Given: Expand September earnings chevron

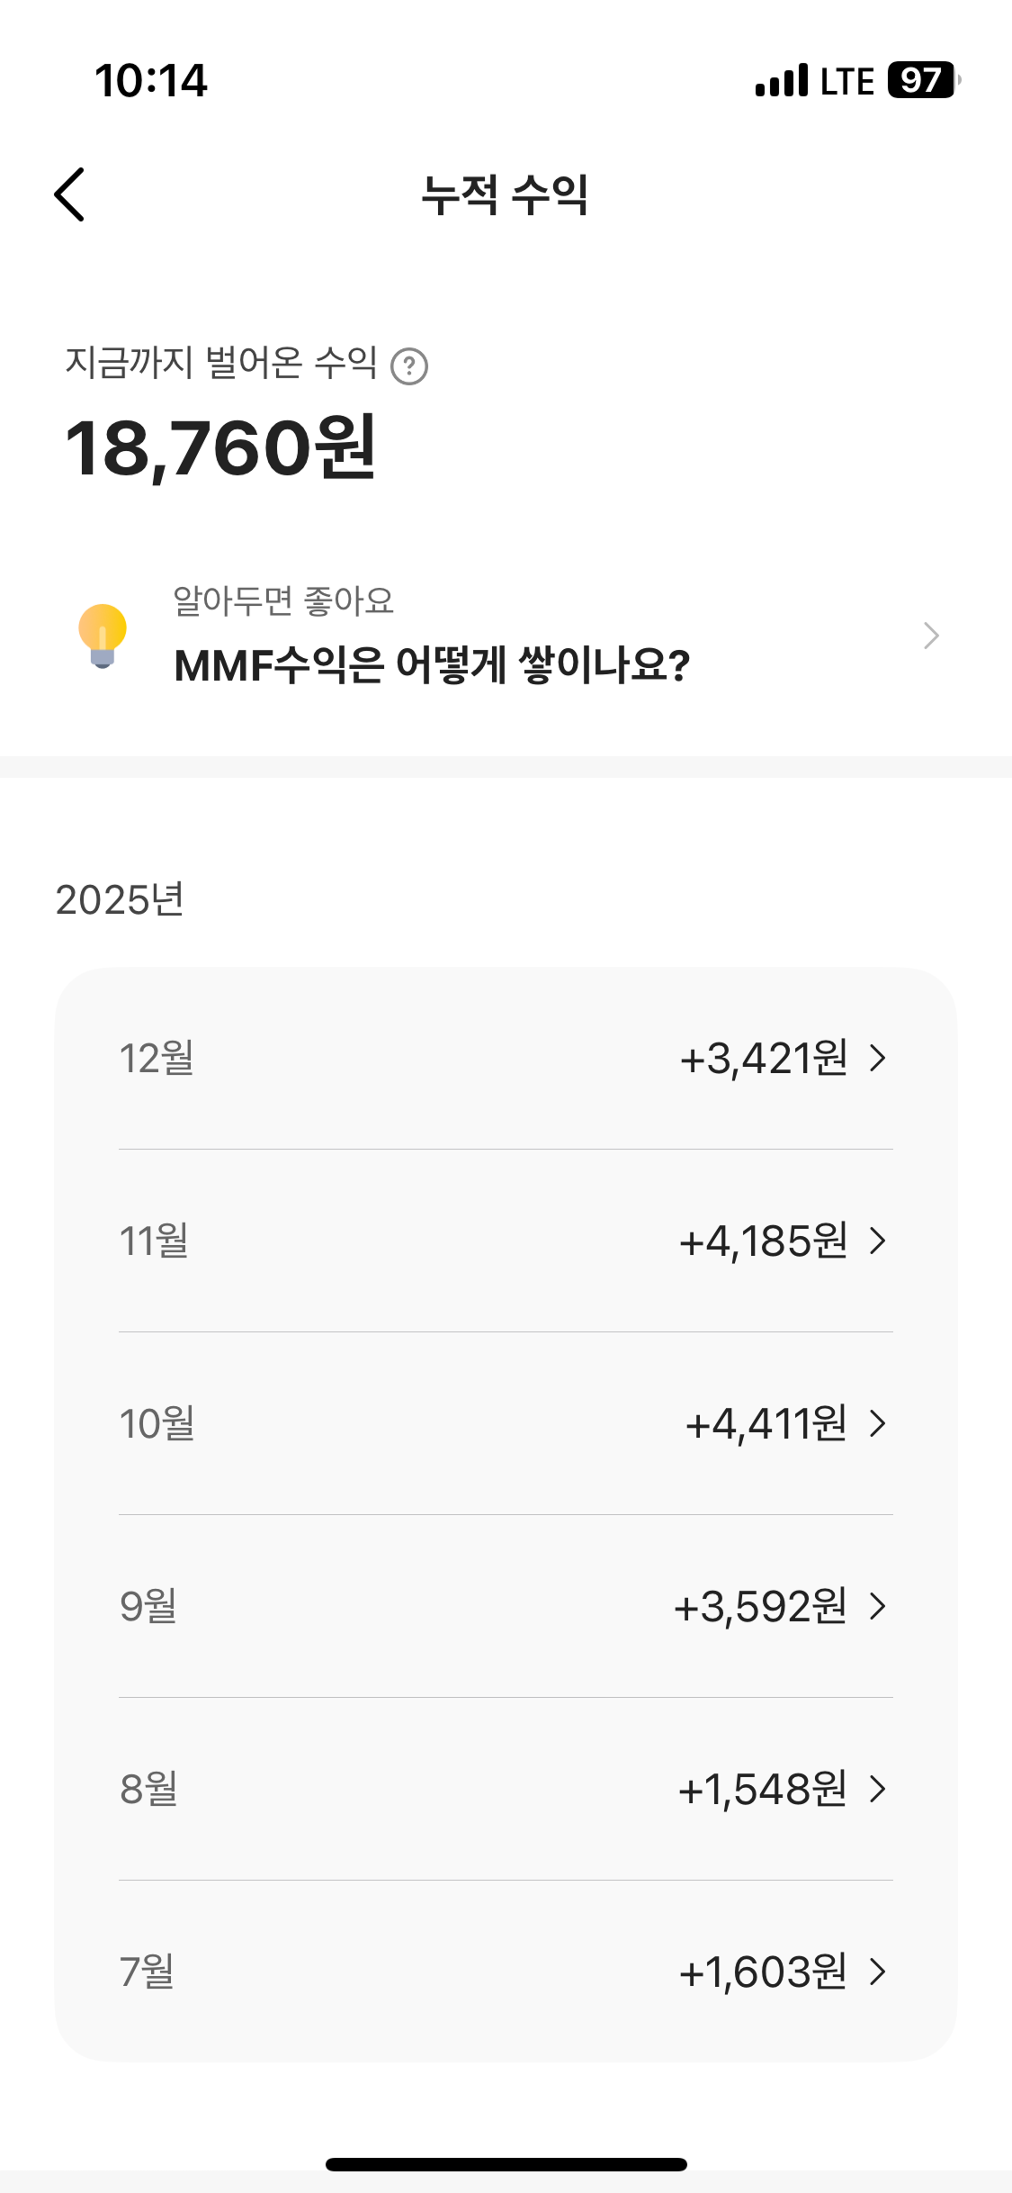Looking at the screenshot, I should coord(878,1606).
